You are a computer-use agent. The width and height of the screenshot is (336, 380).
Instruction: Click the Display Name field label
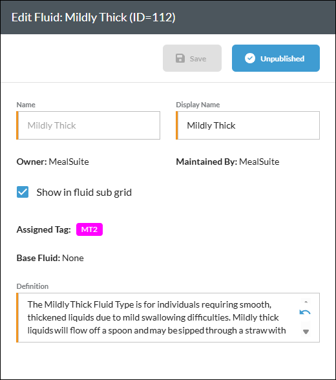198,105
